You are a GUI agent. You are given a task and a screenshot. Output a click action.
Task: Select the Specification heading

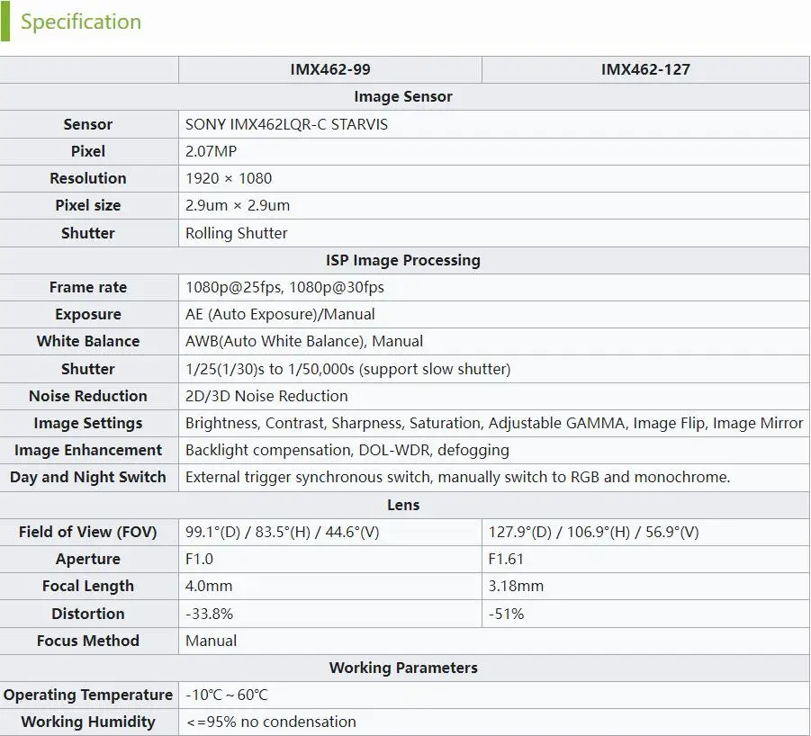pyautogui.click(x=79, y=22)
